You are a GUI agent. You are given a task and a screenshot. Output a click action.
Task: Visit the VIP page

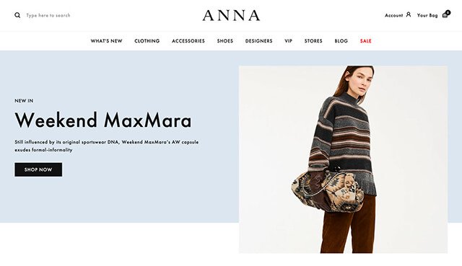tap(289, 41)
